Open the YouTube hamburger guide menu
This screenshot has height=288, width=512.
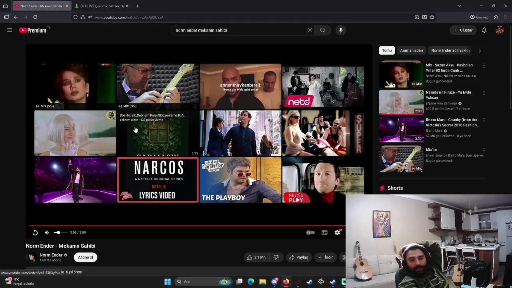[10, 30]
